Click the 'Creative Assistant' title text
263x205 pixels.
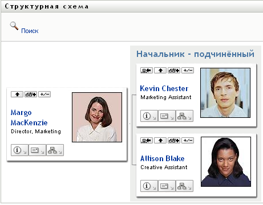click(164, 167)
